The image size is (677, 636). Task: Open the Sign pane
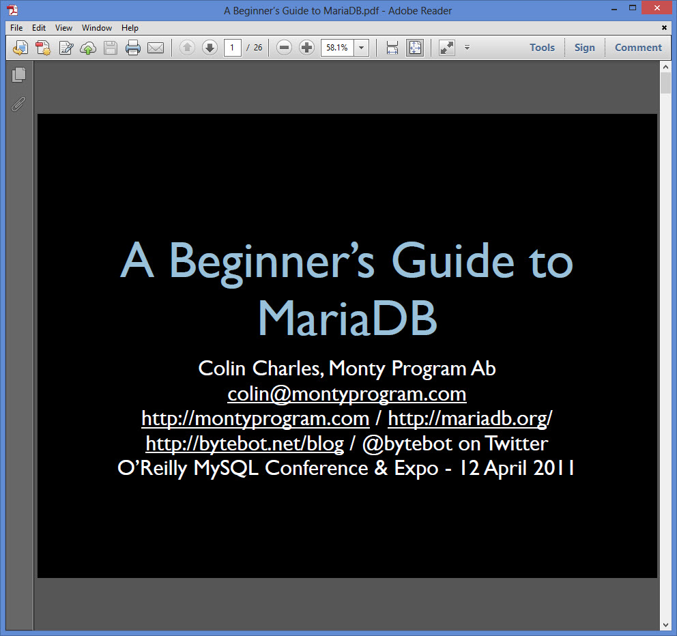585,48
